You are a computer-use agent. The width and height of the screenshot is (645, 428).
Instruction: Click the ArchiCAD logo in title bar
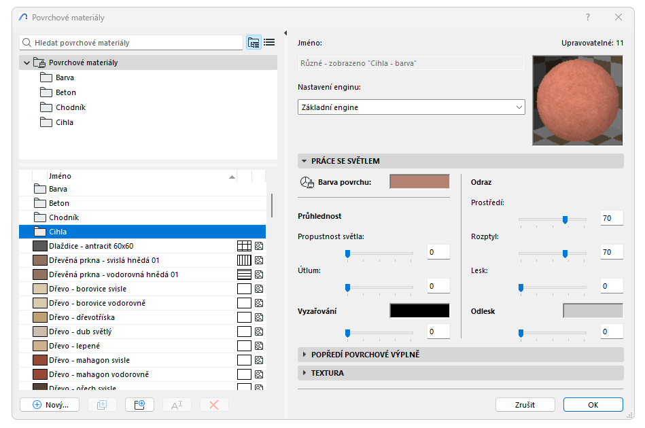click(x=23, y=17)
